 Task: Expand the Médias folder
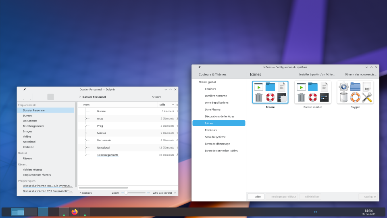coord(86,133)
